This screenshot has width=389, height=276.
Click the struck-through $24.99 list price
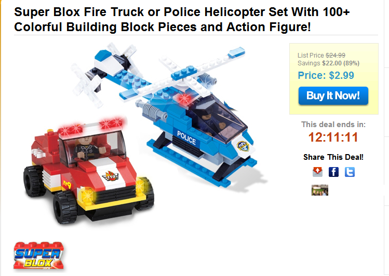[x=336, y=55]
